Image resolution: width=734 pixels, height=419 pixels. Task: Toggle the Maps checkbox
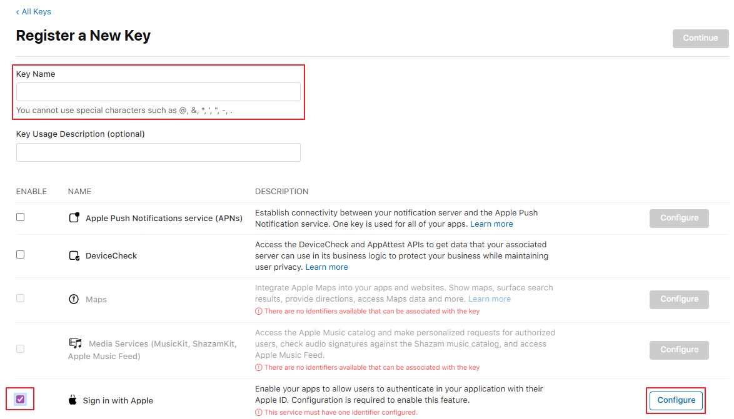(21, 298)
